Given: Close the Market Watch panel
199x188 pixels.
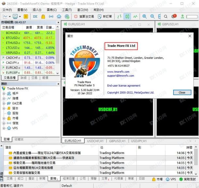Looking at the screenshot, I should click(58, 22).
